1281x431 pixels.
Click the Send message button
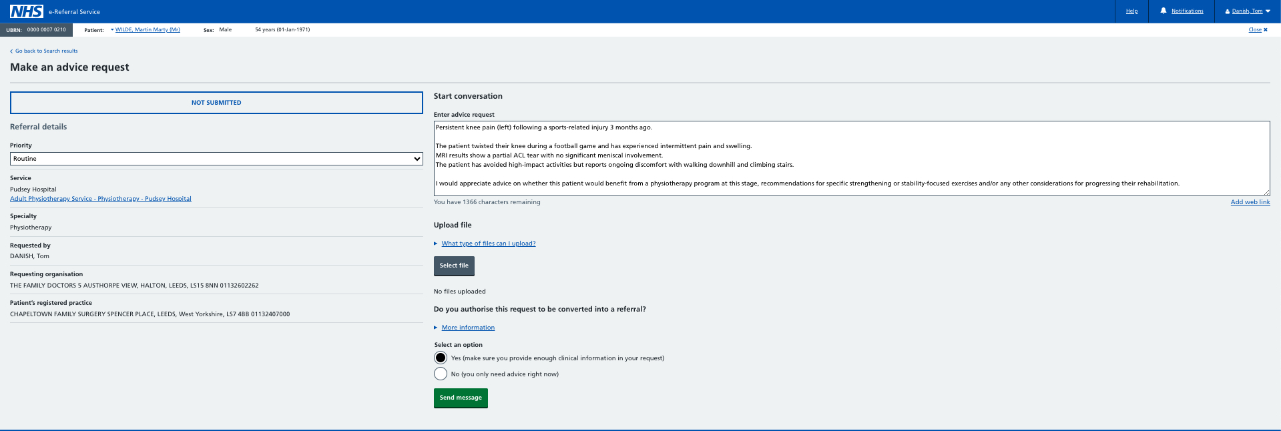(x=461, y=398)
